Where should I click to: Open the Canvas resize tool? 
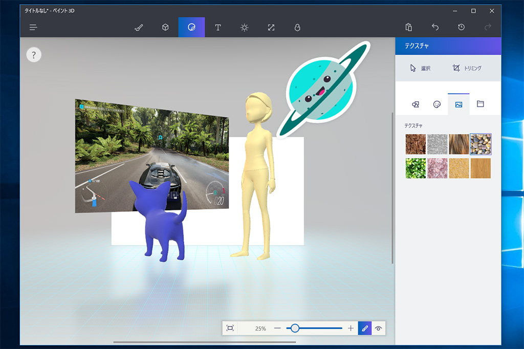pos(271,27)
